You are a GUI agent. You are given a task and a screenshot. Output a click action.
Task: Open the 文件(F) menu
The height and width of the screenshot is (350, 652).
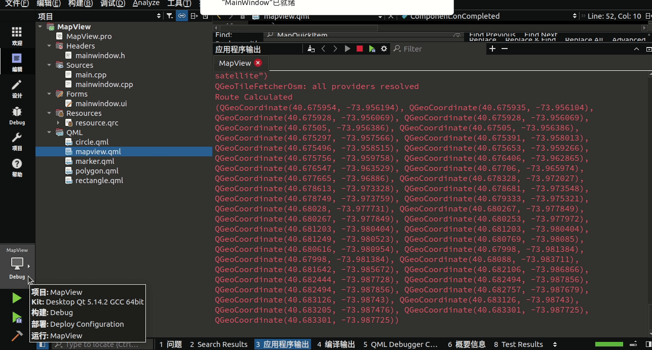(17, 4)
